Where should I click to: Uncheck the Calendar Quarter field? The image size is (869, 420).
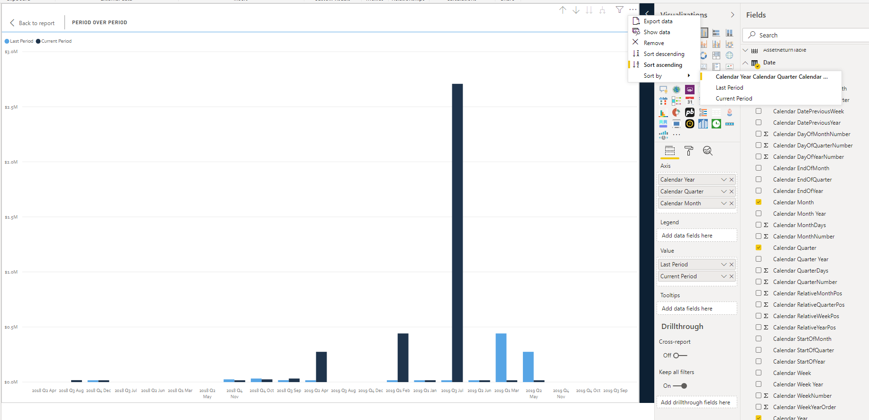[759, 247]
